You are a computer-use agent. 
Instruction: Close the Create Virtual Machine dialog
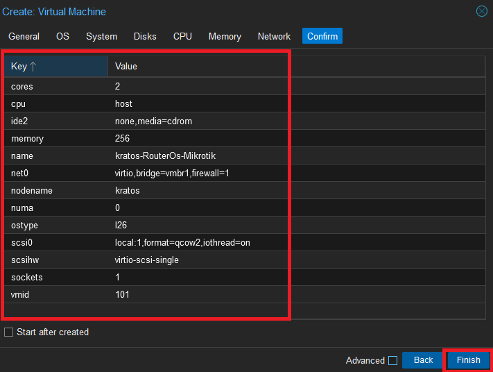click(481, 11)
